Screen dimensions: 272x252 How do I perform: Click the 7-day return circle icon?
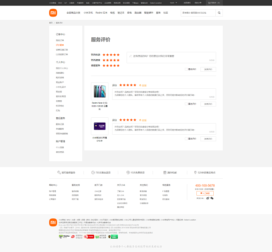93,172
